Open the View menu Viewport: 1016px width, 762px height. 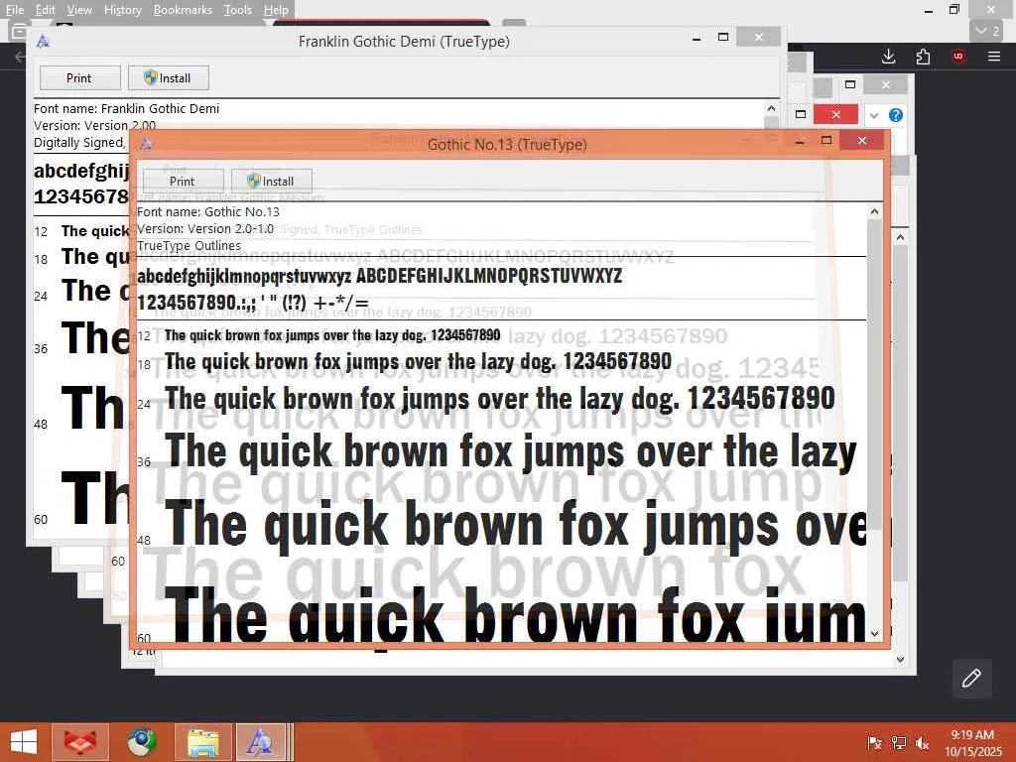(x=79, y=10)
